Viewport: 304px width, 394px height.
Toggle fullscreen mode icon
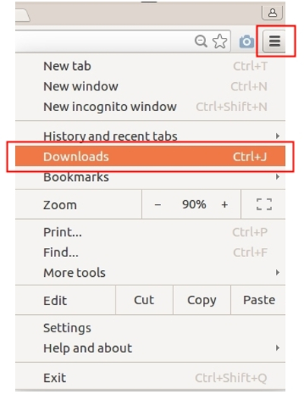tap(264, 205)
